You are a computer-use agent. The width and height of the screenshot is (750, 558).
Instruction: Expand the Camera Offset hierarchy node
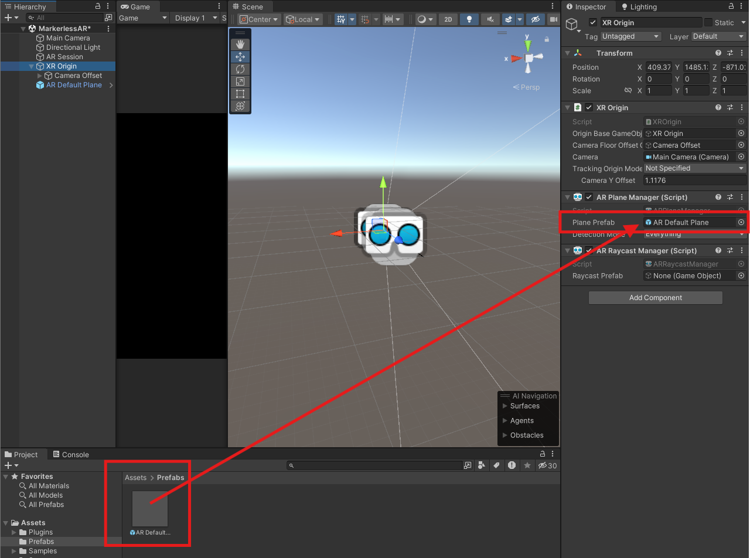pyautogui.click(x=40, y=76)
